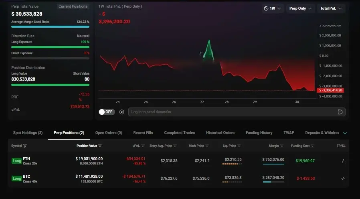360x199 pixels.
Task: Open the Historical Orders tab
Action: click(x=220, y=133)
